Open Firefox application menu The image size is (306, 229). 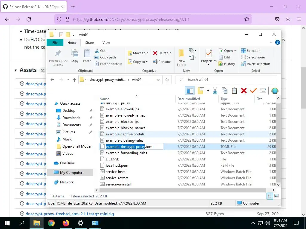pos(299,19)
